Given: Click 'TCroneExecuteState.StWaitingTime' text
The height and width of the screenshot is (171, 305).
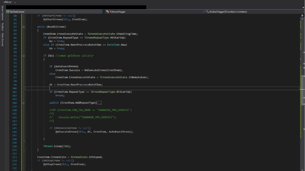Looking at the screenshot, I should pos(112,34).
